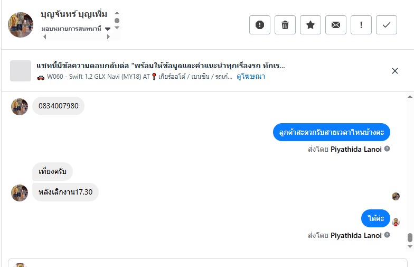
Task: Click info icon beside last Piyathida Lanoi label
Action: 387,235
